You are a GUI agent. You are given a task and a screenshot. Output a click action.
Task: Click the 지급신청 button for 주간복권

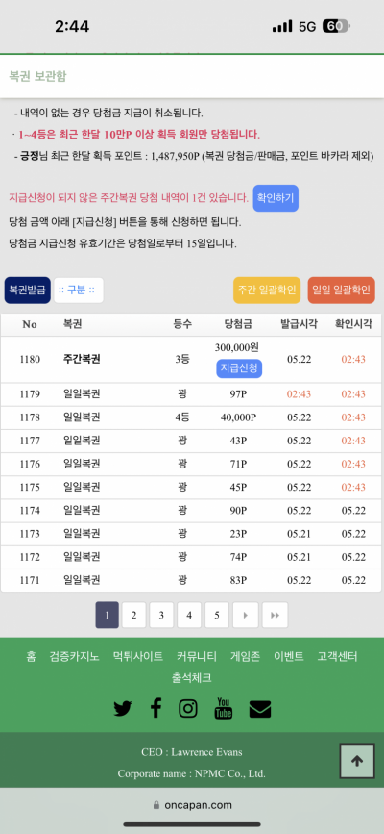click(240, 368)
